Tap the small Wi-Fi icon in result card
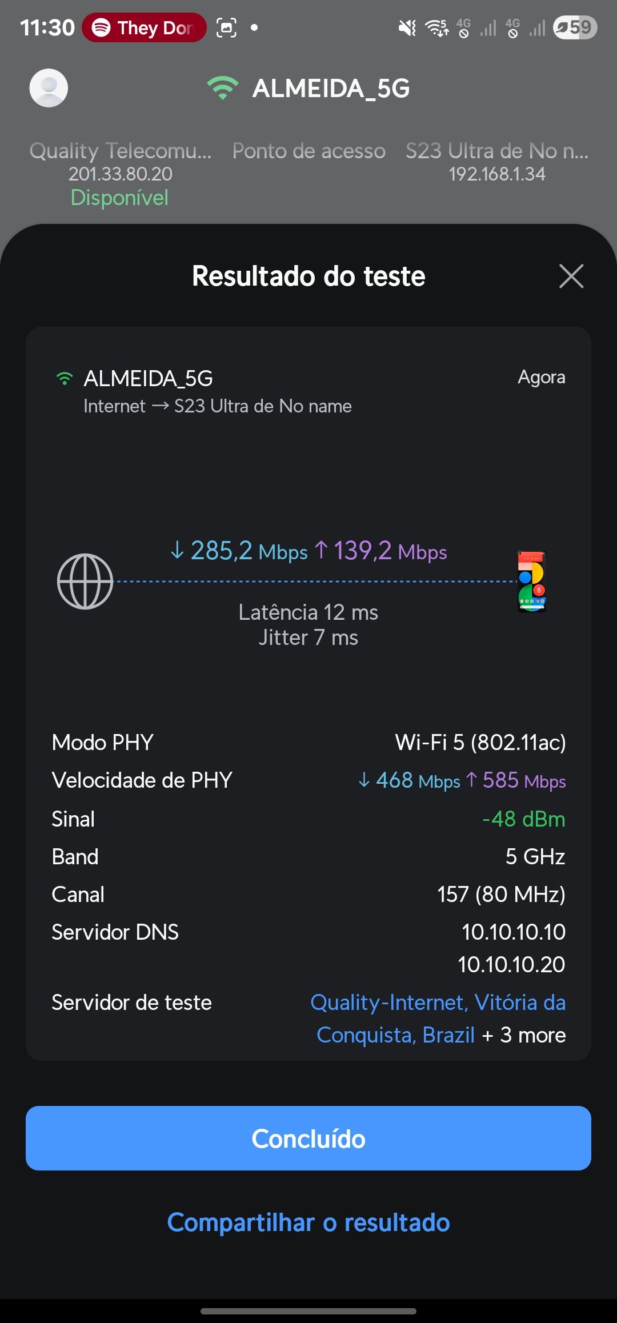The height and width of the screenshot is (1323, 617). 65,378
